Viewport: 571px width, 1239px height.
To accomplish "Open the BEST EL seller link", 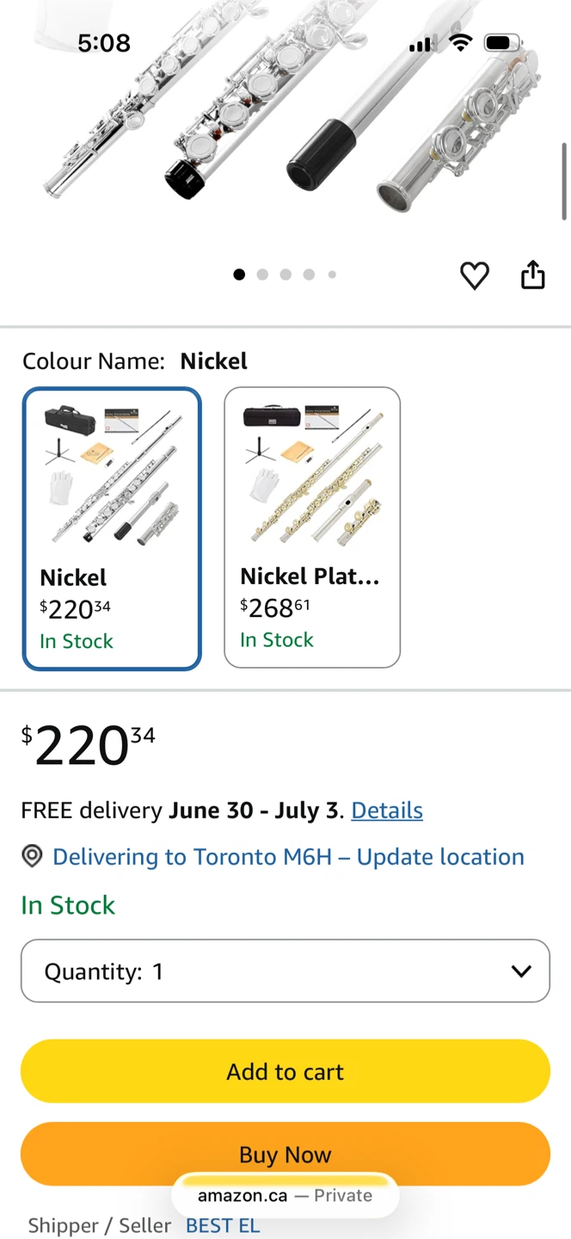I will (x=223, y=1225).
